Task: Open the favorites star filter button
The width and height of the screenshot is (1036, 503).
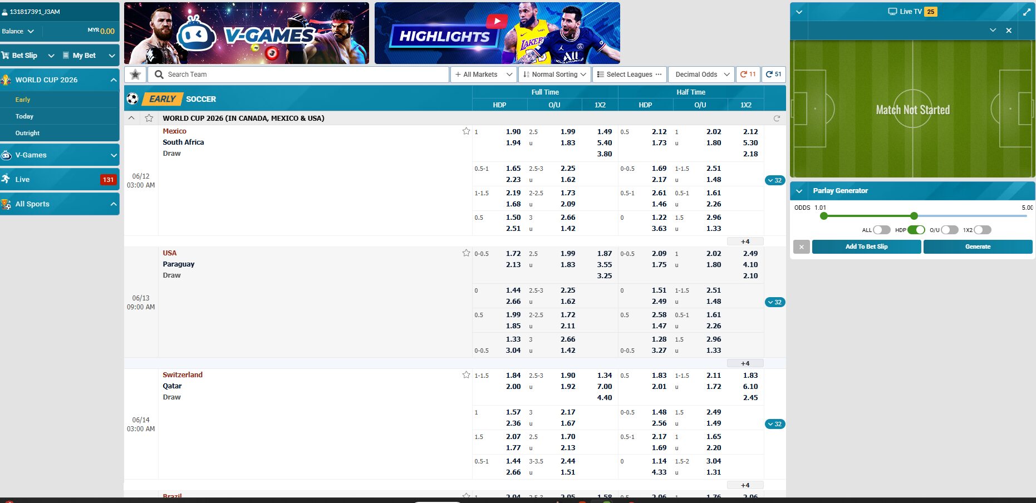Action: (x=135, y=75)
